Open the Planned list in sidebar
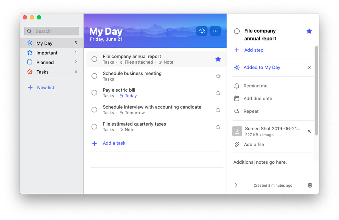339x220 pixels. click(45, 63)
